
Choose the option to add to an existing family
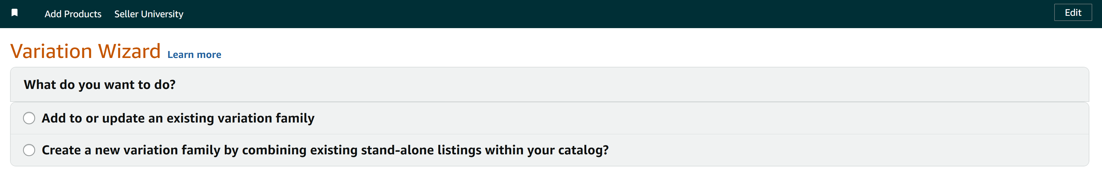pyautogui.click(x=29, y=118)
